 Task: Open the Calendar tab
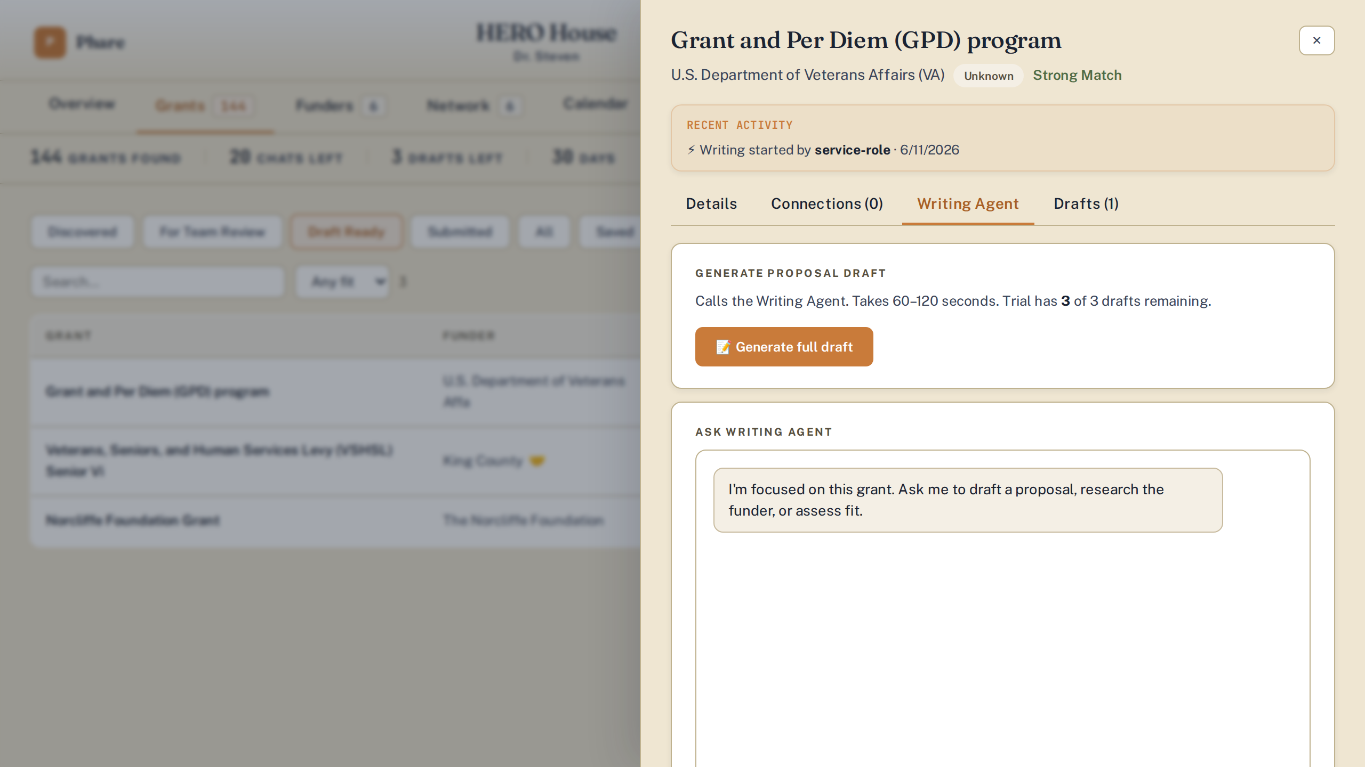coord(595,104)
